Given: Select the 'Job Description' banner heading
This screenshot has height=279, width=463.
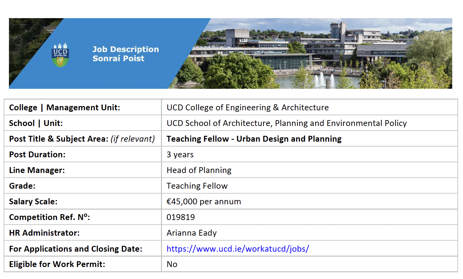Looking at the screenshot, I should click(x=126, y=49).
